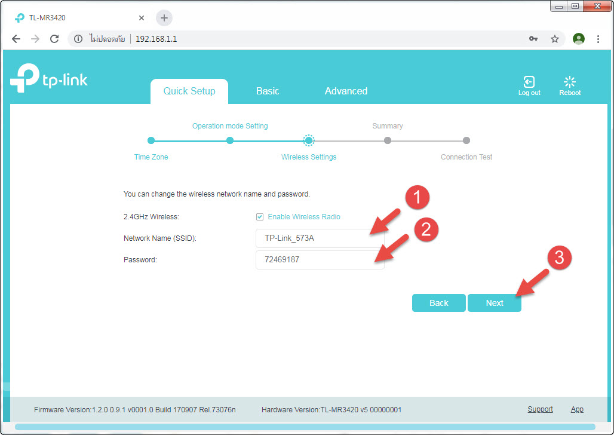
Task: Open the Support link
Action: point(540,409)
